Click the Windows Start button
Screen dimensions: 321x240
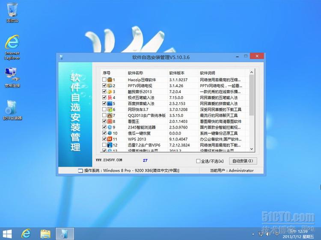pyautogui.click(x=7, y=234)
